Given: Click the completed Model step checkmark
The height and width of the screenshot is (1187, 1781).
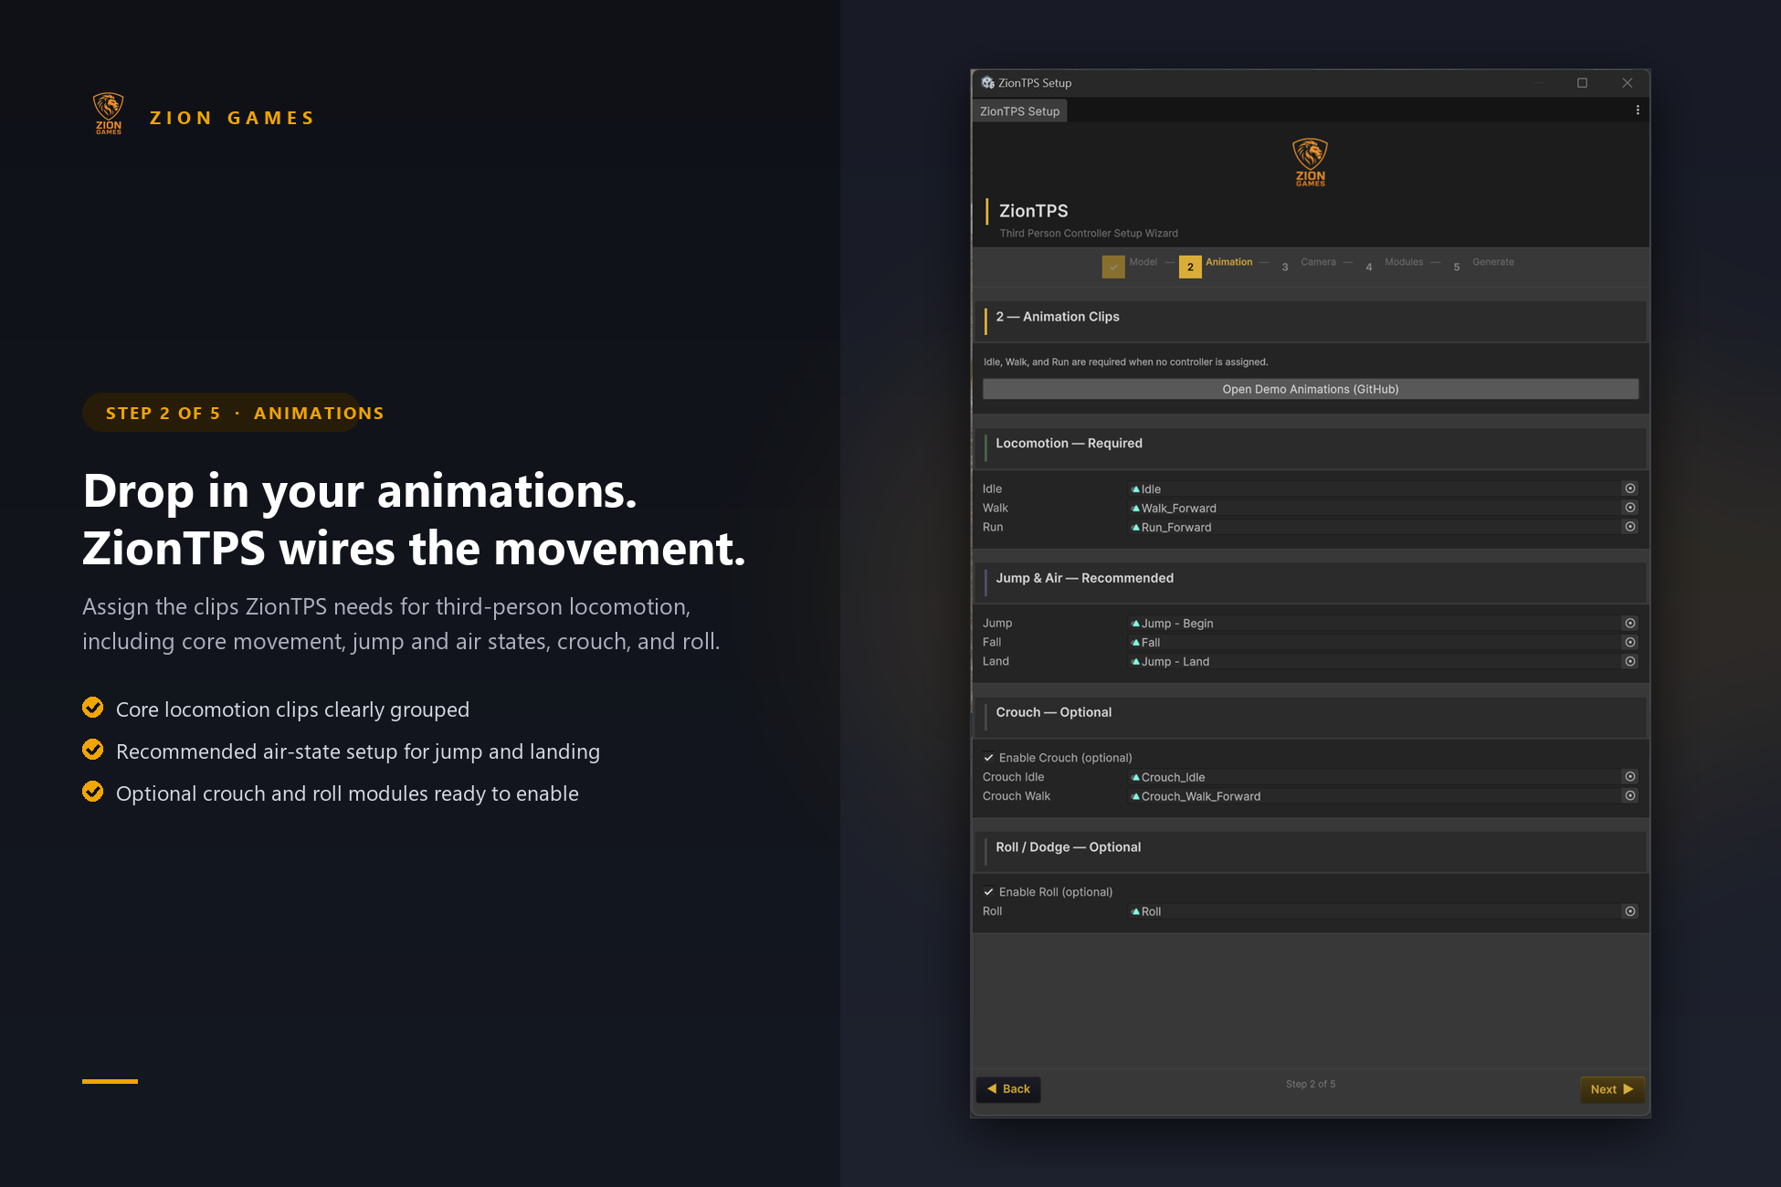Looking at the screenshot, I should coord(1113,267).
